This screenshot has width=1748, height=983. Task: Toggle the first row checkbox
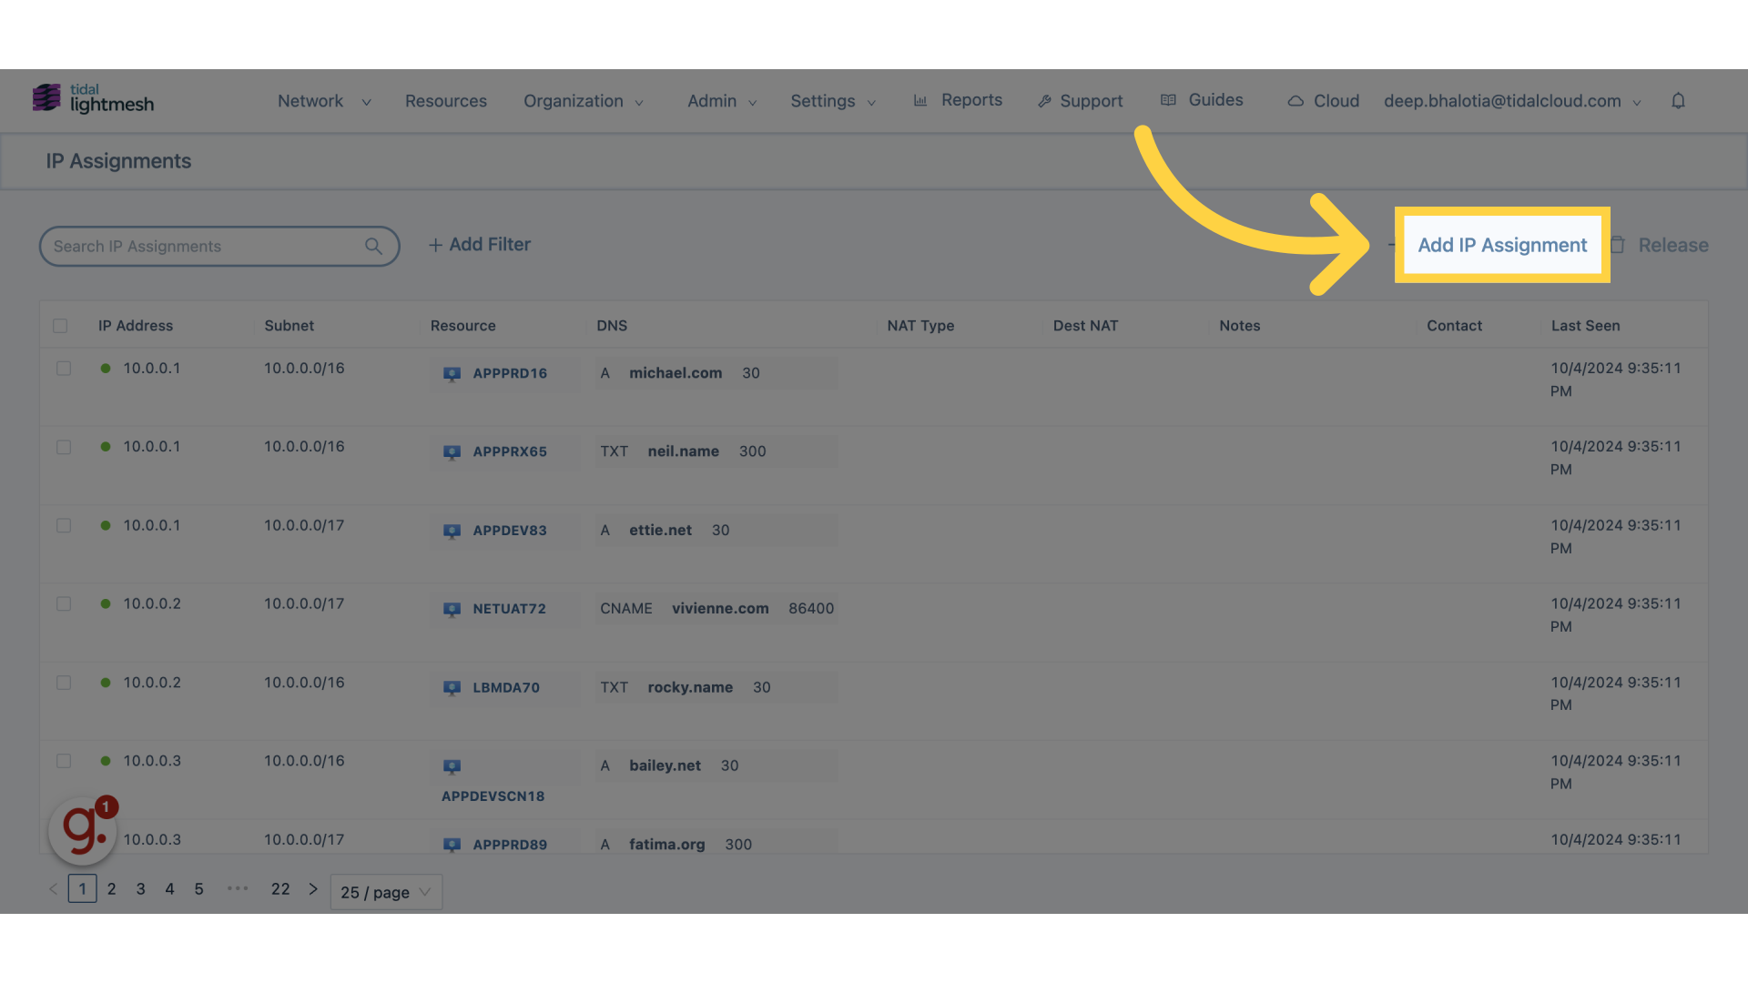coord(64,369)
